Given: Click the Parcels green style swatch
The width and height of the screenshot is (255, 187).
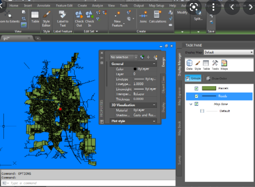Looking at the screenshot, I should click(x=209, y=88).
